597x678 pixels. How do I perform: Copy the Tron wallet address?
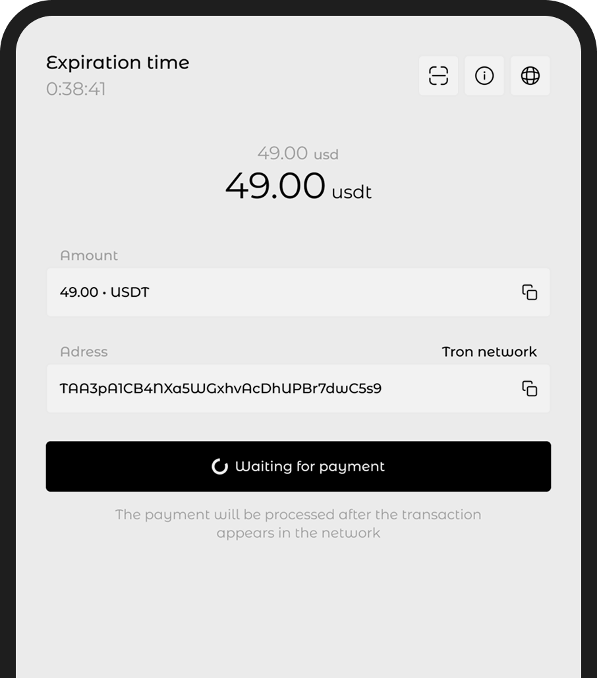(x=530, y=389)
